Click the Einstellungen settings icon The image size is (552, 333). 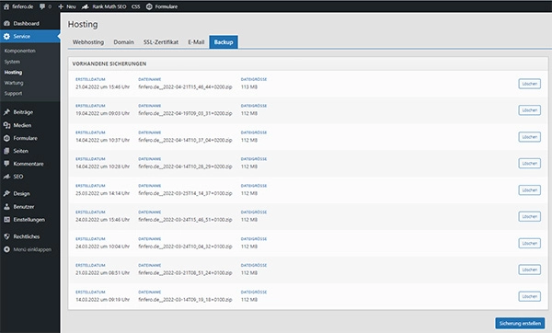6,220
